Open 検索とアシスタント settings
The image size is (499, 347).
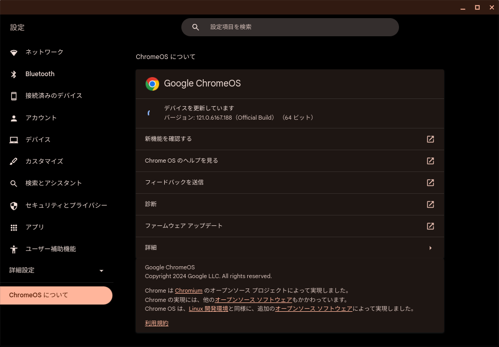pyautogui.click(x=56, y=183)
